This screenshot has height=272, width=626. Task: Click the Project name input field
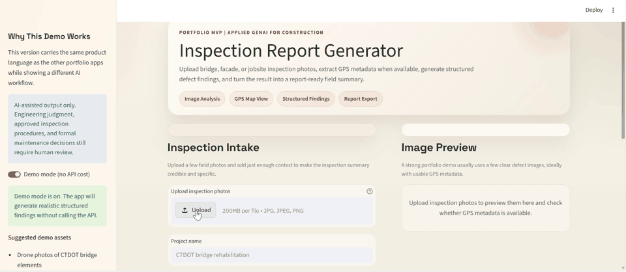271,255
